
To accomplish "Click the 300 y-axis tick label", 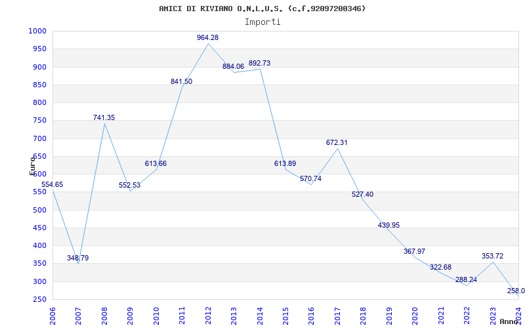I will click(39, 281).
